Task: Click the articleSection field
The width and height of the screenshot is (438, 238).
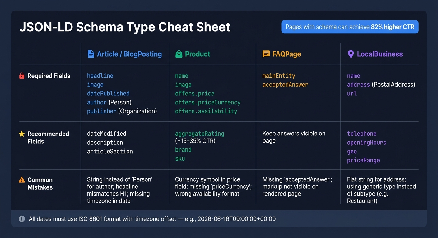Action: tap(110, 152)
